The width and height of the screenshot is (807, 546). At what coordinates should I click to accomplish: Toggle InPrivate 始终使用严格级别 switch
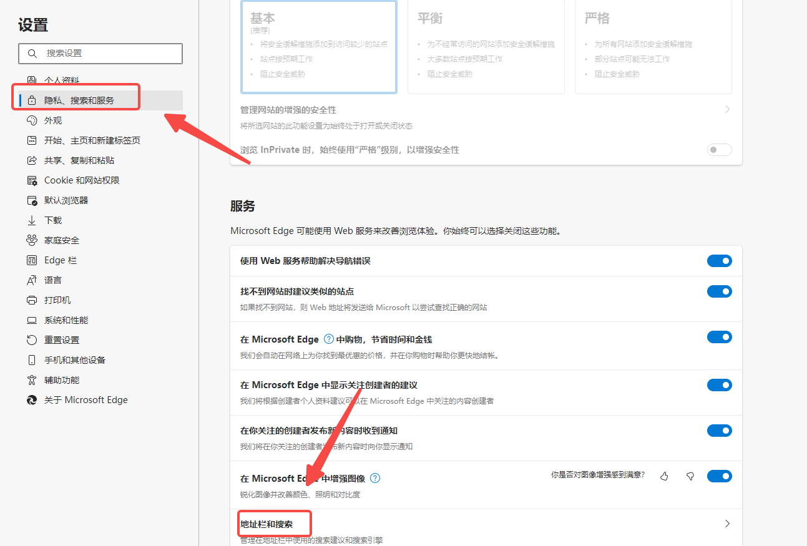click(x=719, y=150)
